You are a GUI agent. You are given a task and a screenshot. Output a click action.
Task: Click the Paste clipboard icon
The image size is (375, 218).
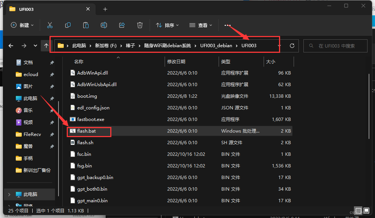pos(85,25)
